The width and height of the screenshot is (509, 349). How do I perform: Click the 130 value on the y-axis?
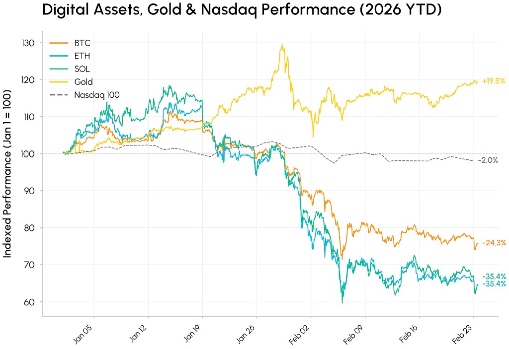click(x=28, y=43)
